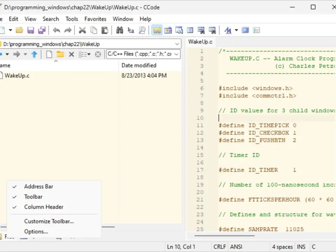Open Find with the binoculars icon

click(120, 30)
